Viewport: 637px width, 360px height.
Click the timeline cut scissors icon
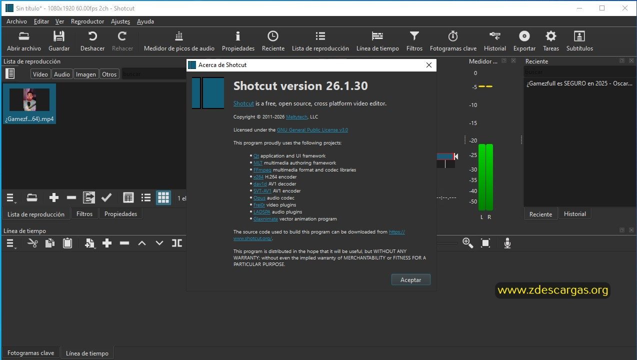[32, 243]
